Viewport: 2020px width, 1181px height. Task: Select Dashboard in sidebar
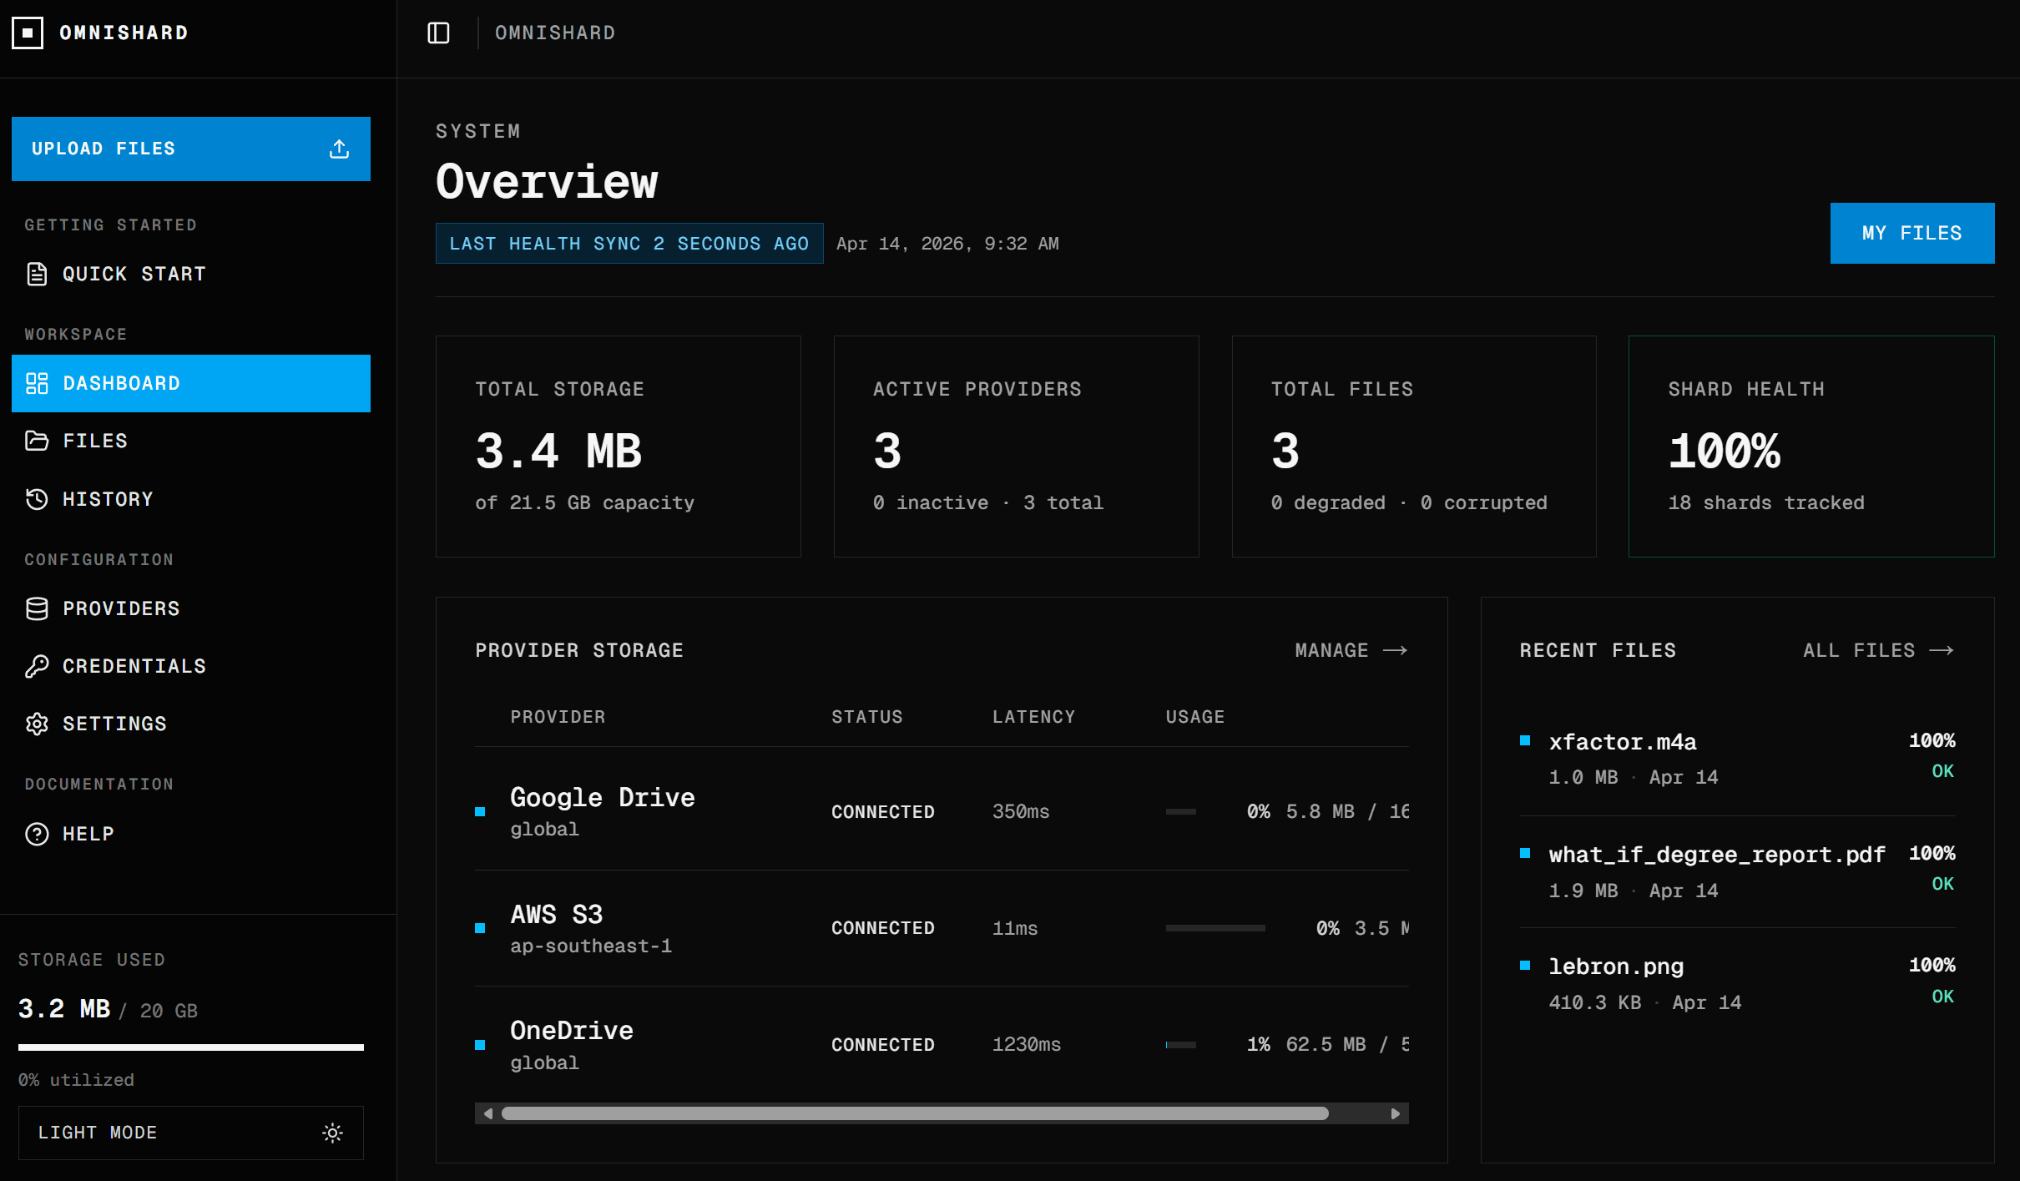pos(191,383)
